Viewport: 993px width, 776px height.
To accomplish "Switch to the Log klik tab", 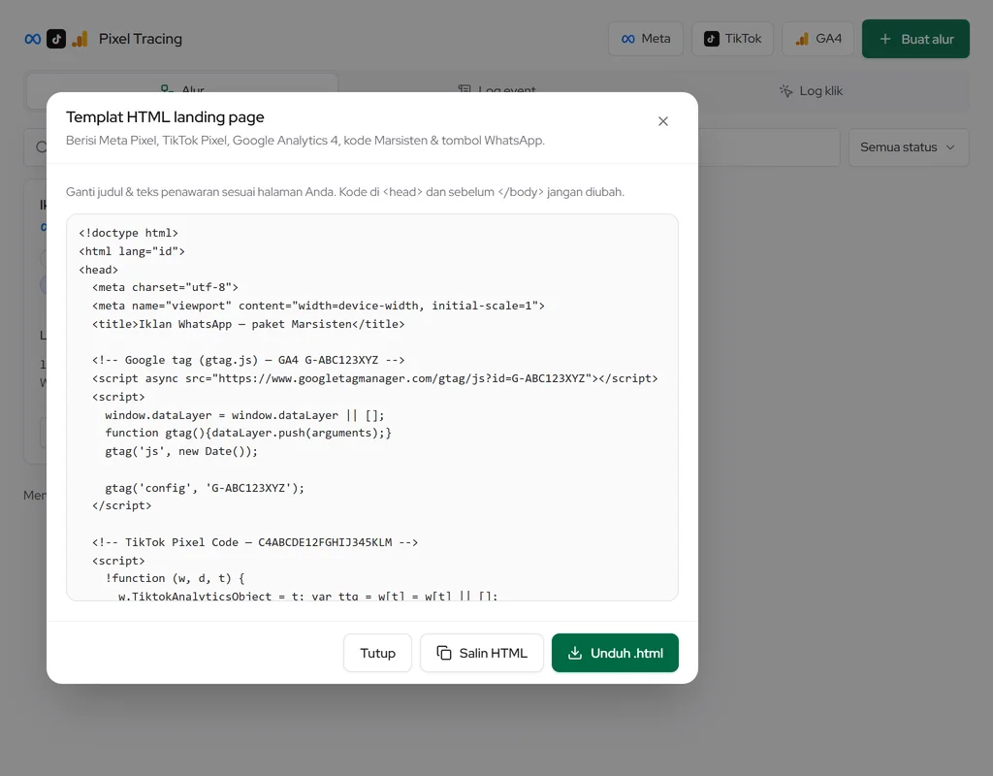I will click(x=812, y=90).
